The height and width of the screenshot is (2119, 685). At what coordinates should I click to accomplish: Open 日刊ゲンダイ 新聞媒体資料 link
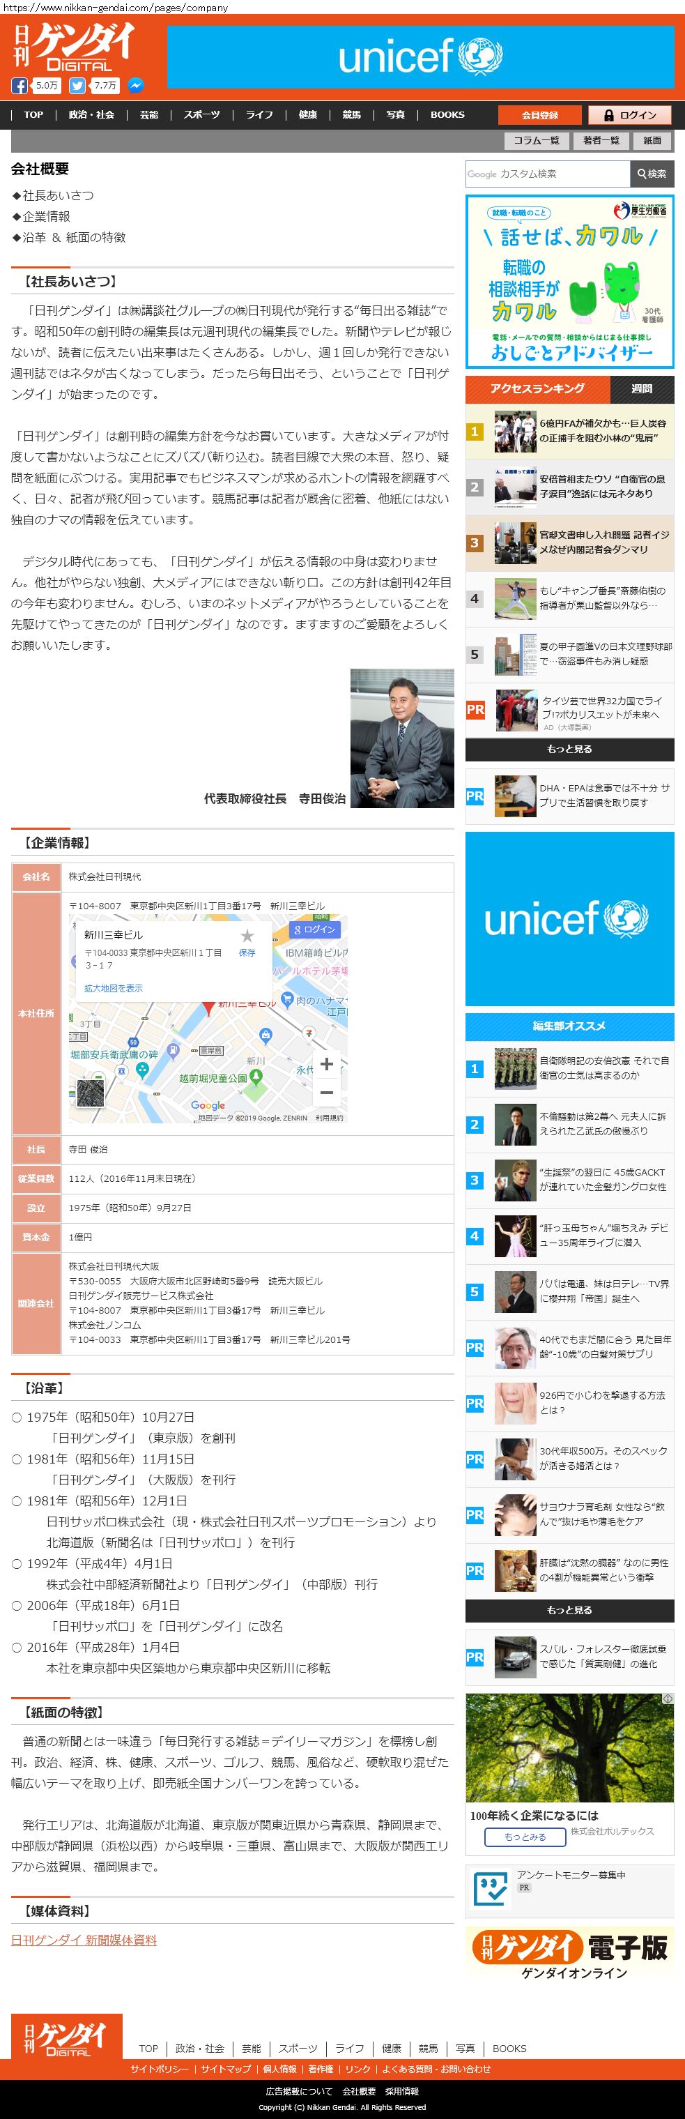coord(84,1940)
